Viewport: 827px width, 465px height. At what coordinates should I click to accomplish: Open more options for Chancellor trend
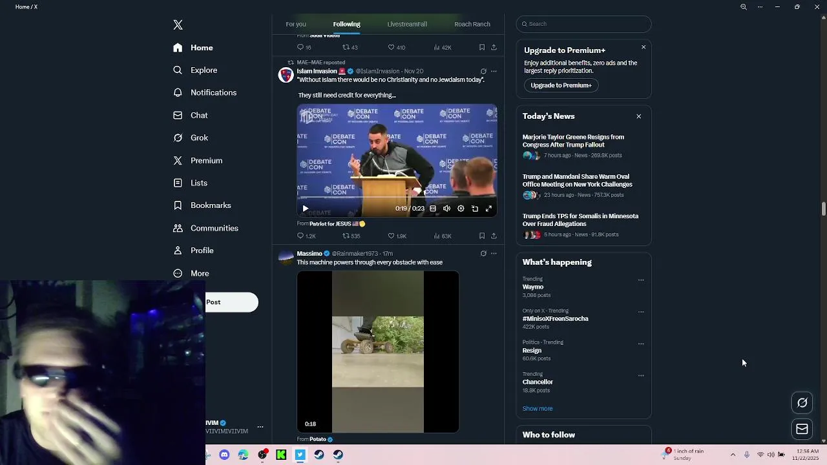point(641,375)
